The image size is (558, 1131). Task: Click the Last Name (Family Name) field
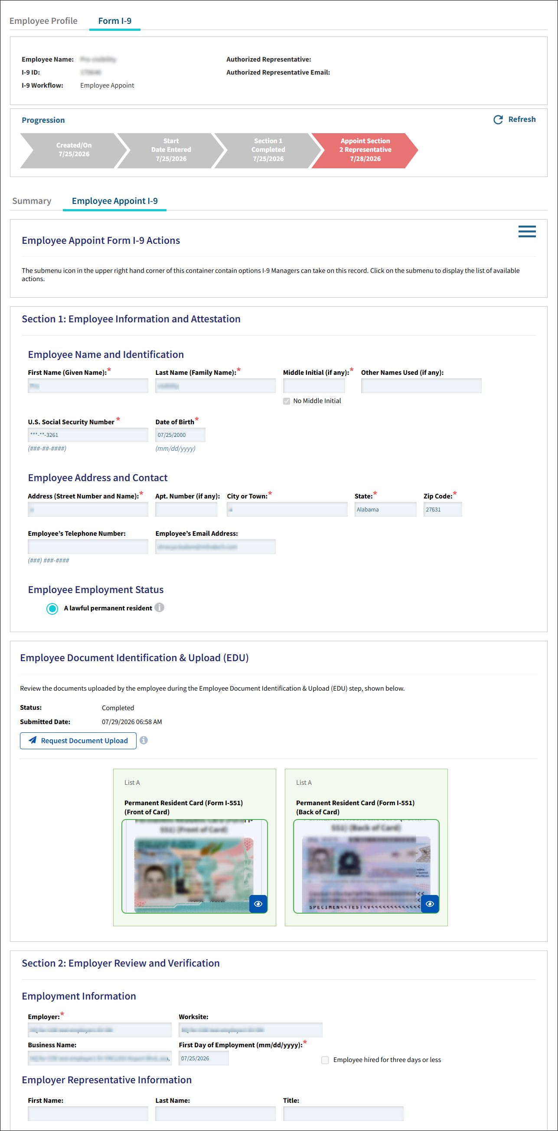pos(215,386)
